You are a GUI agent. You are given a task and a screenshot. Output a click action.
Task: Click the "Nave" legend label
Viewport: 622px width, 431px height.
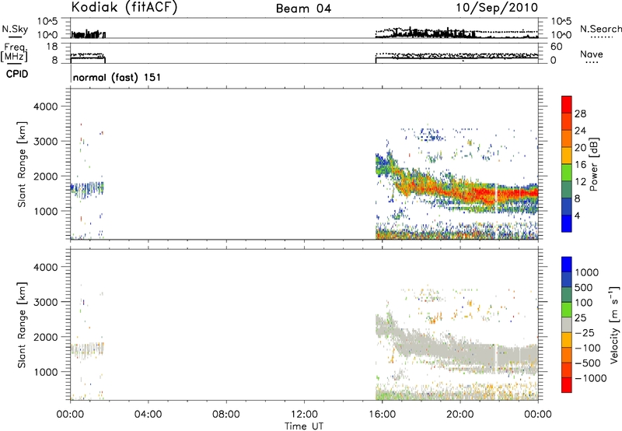[x=592, y=54]
